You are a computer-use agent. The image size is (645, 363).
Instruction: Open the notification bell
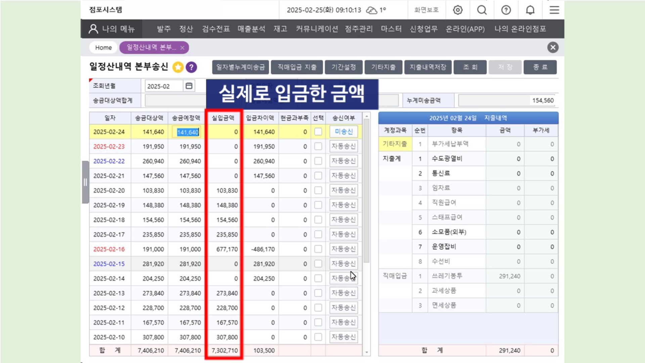point(530,10)
